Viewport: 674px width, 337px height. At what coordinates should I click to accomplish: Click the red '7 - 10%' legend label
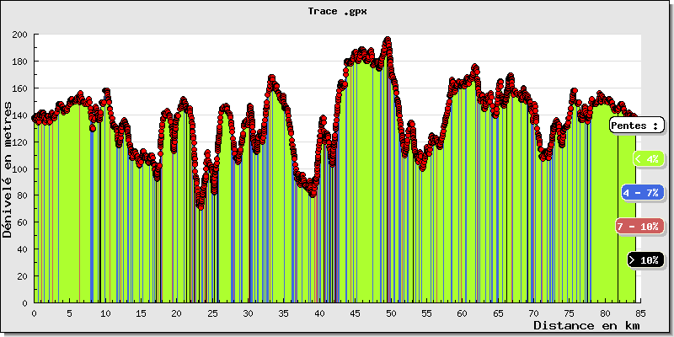636,227
